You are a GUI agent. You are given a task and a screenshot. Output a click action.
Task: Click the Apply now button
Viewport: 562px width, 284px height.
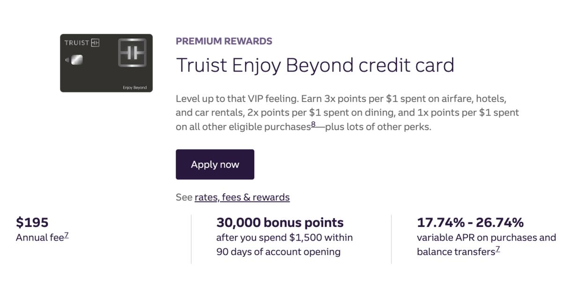[215, 164]
